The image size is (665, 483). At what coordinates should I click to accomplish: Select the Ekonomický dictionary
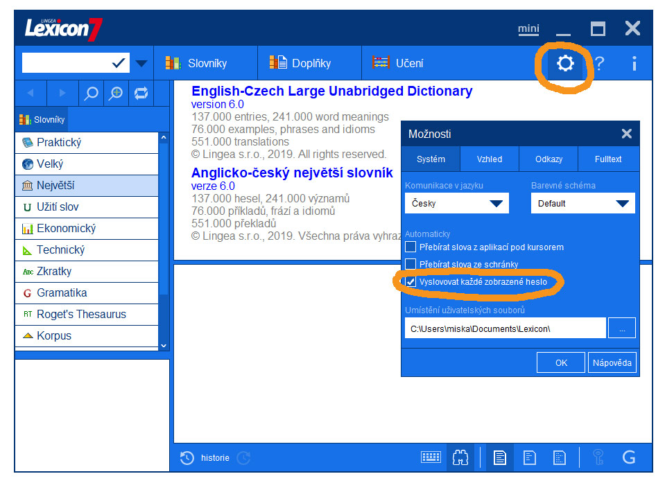click(x=87, y=229)
